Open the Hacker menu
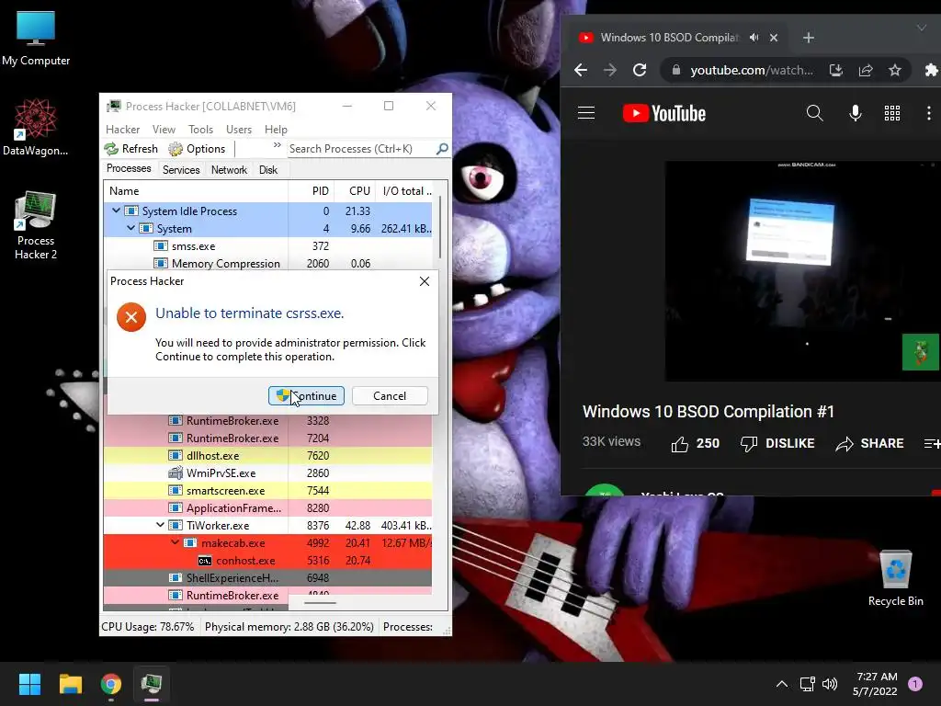 [122, 129]
